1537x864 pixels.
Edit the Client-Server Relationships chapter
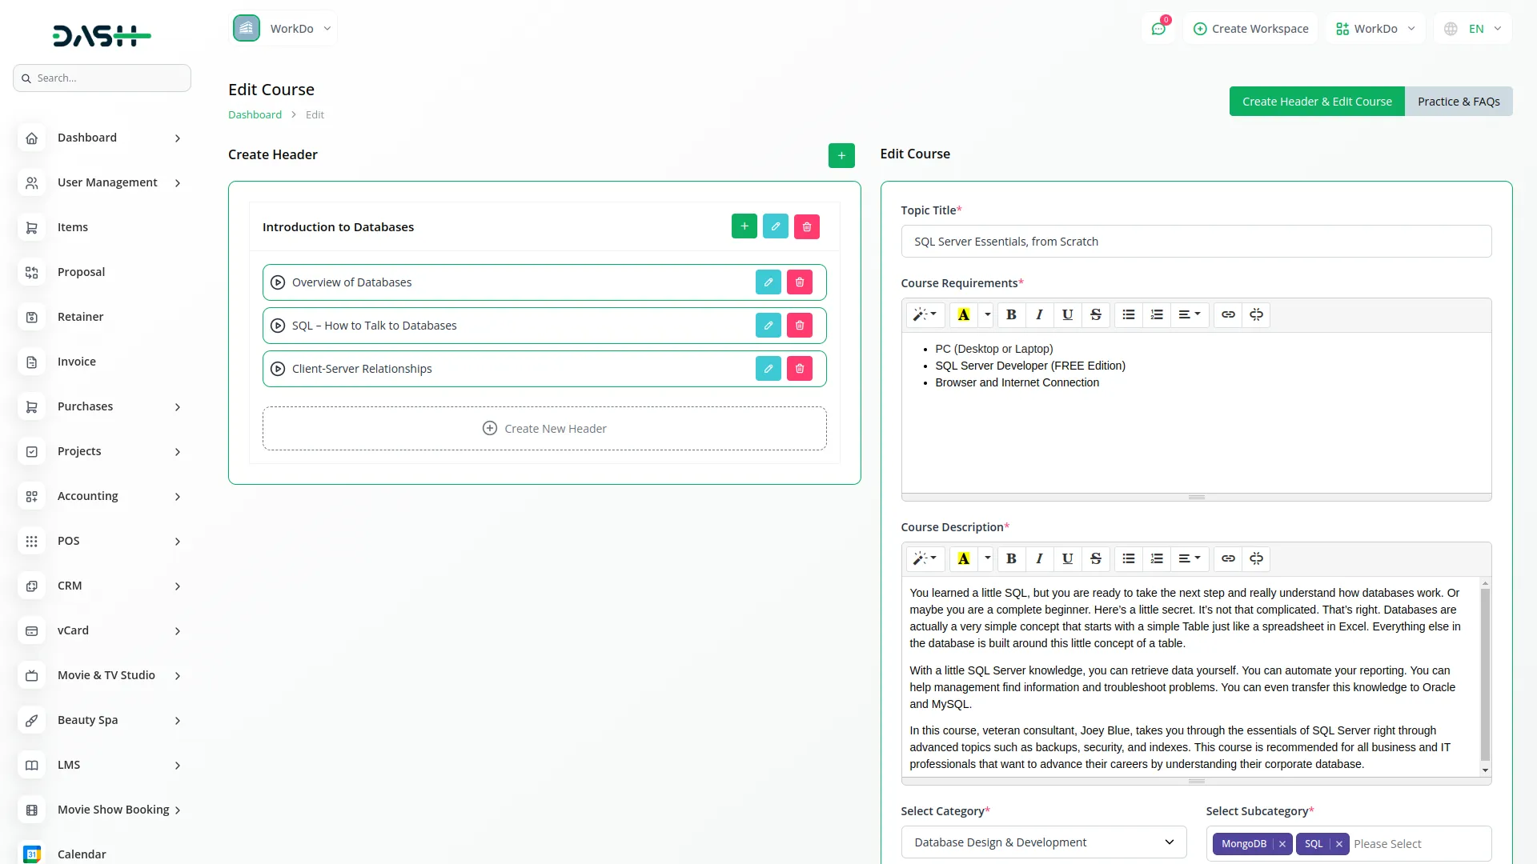[768, 369]
